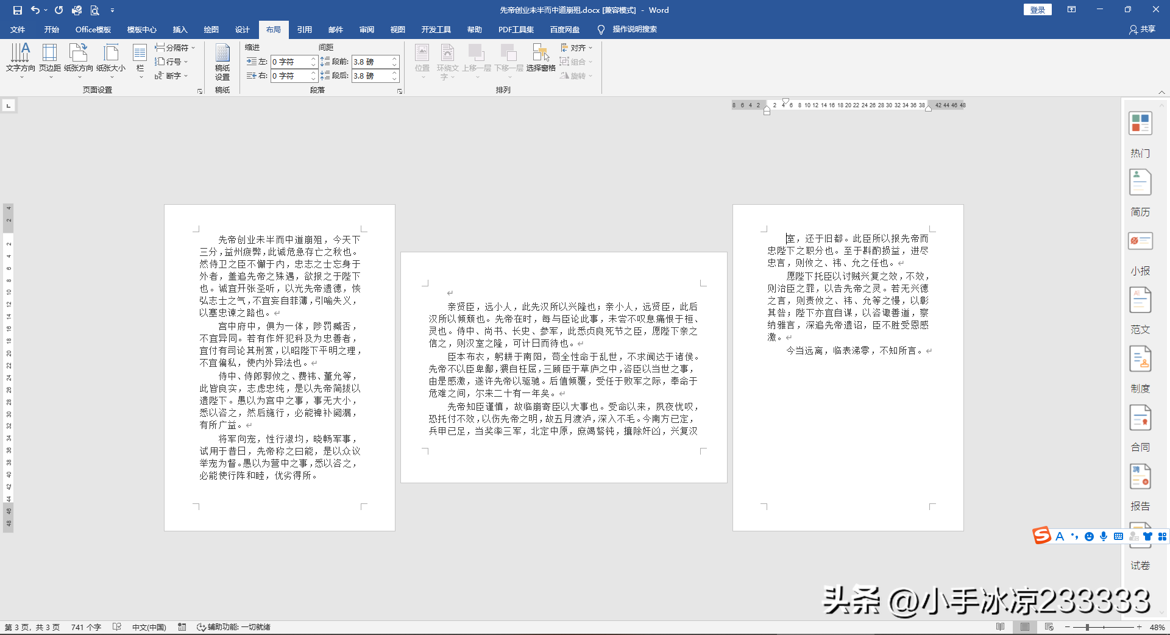Switch to Web Layout view in status bar
Screen dimensions: 1170x635
coord(1049,626)
